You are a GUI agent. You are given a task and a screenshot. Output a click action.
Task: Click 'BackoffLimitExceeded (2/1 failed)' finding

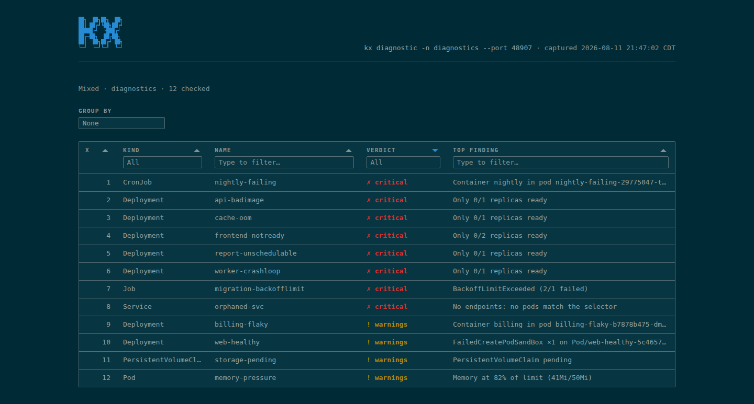tap(520, 289)
